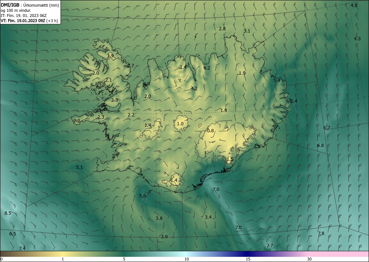Click the 6.5 value at lower left

13,234
